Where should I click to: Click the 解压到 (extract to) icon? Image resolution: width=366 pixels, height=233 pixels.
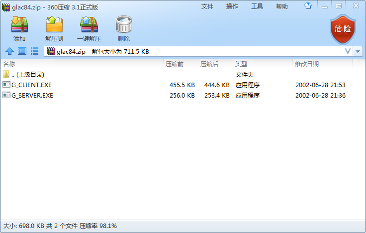54,24
